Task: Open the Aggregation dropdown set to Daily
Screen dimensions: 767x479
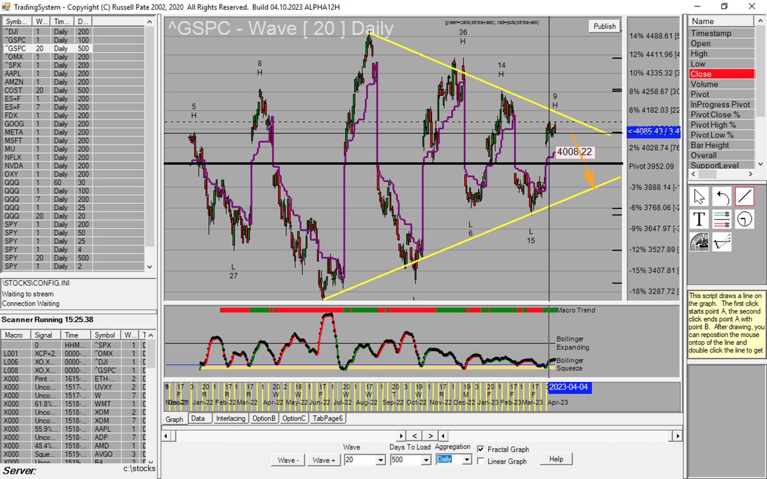Action: pos(468,459)
